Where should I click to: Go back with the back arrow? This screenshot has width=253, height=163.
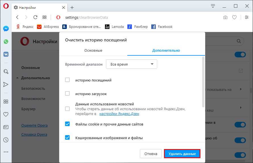point(17,17)
